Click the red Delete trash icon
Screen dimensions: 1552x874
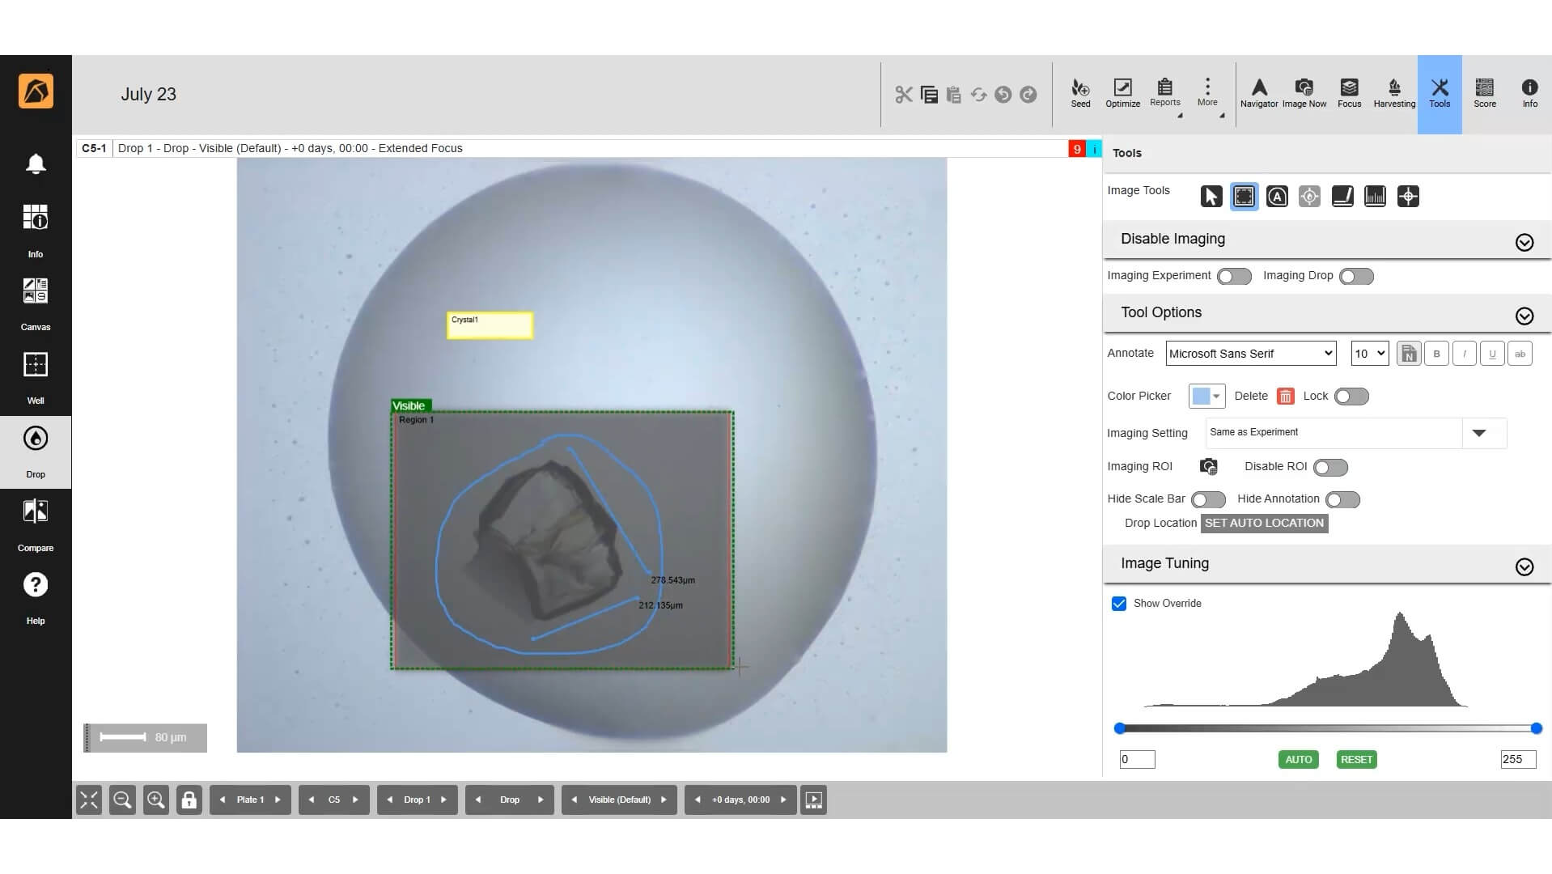point(1285,397)
